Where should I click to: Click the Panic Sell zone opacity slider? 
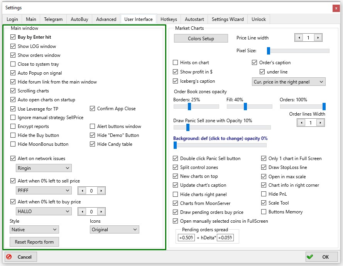coord(222,128)
